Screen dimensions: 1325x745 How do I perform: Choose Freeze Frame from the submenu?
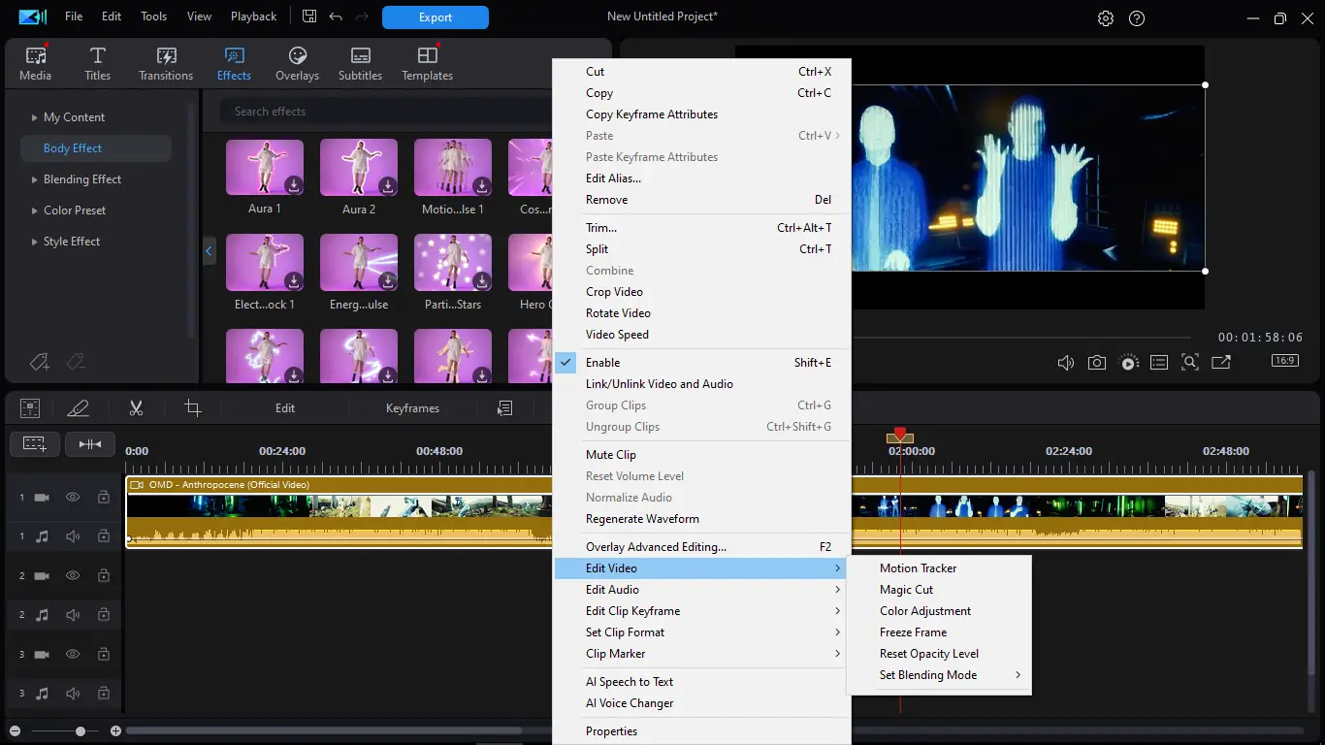913,632
